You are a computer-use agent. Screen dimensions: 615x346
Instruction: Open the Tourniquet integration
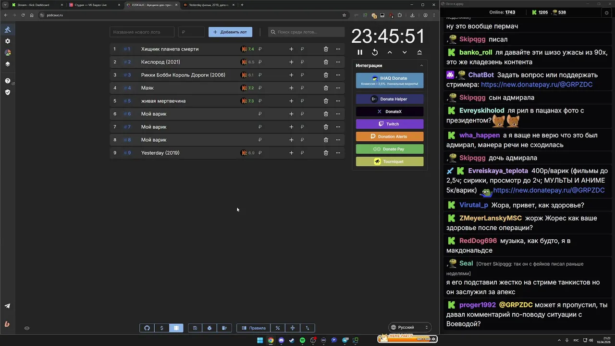[x=390, y=161]
